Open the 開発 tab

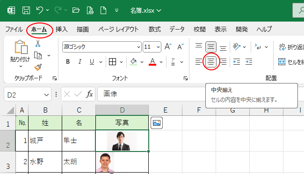click(x=242, y=30)
